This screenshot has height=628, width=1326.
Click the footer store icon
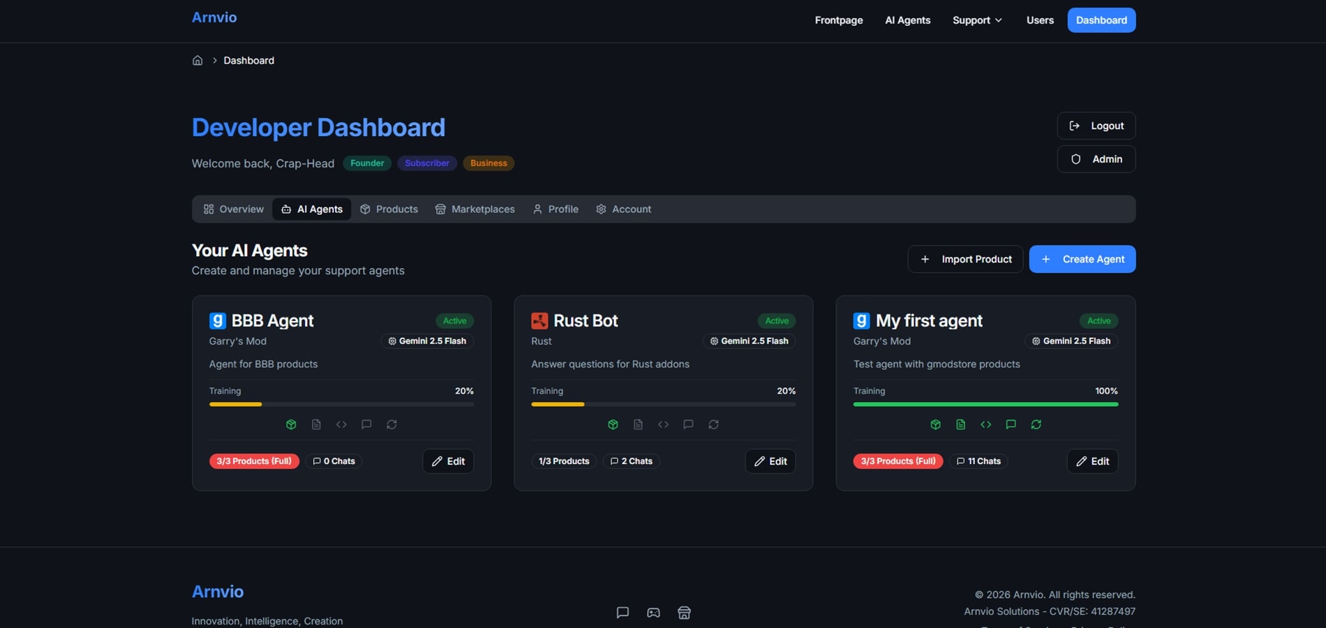(684, 613)
